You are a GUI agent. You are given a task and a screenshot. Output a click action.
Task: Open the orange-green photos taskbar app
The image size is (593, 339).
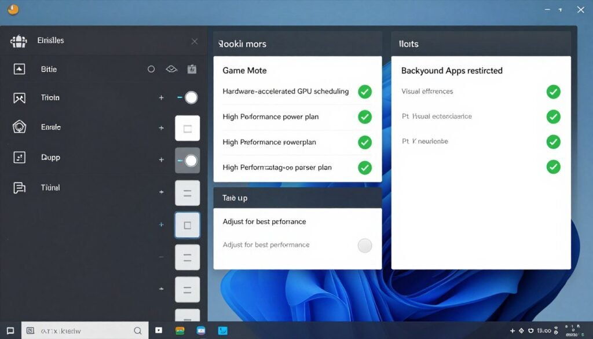tap(180, 331)
